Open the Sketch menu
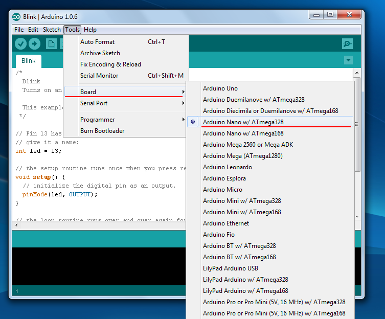The width and height of the screenshot is (385, 319). point(52,30)
